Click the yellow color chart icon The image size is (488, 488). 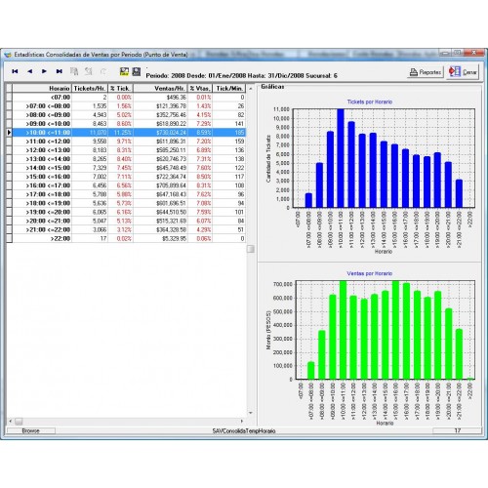[x=124, y=71]
